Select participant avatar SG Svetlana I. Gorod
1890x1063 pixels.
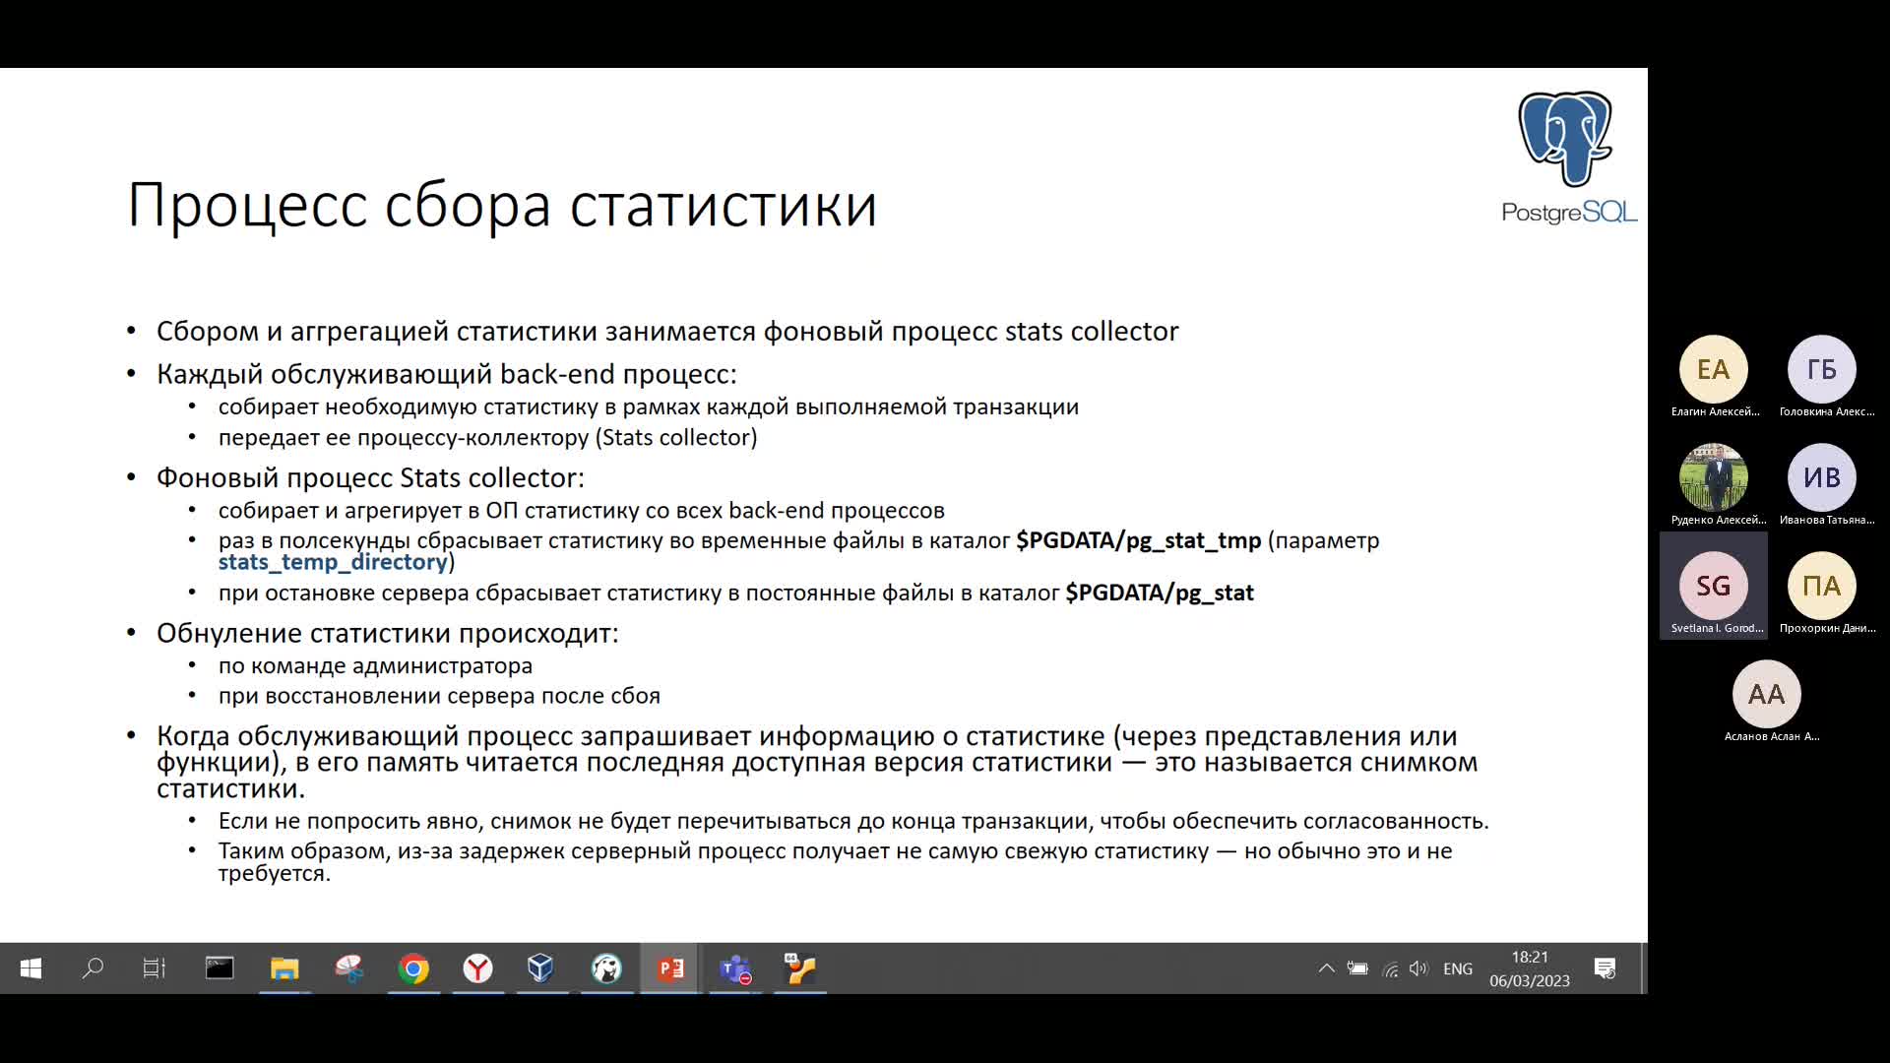[x=1714, y=586]
